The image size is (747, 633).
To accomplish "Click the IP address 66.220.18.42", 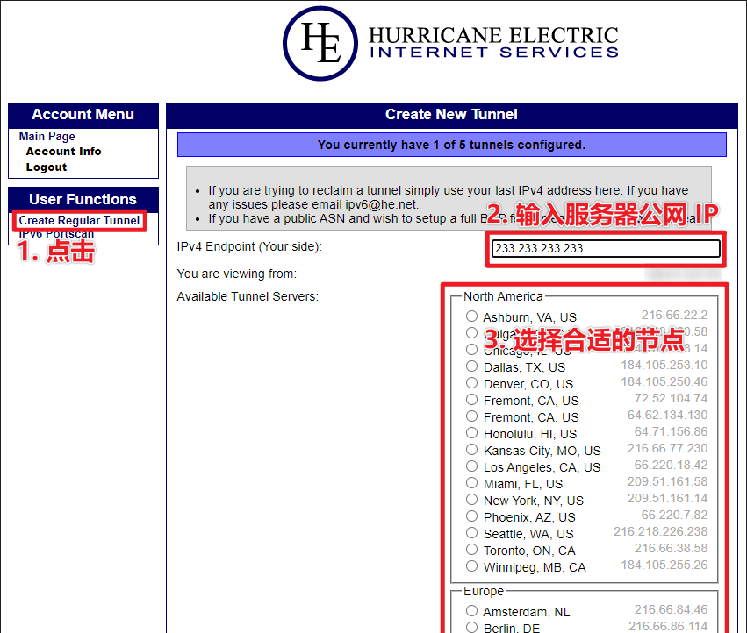I will [671, 465].
